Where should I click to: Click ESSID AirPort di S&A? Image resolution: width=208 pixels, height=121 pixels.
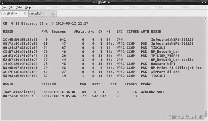tap(165, 72)
